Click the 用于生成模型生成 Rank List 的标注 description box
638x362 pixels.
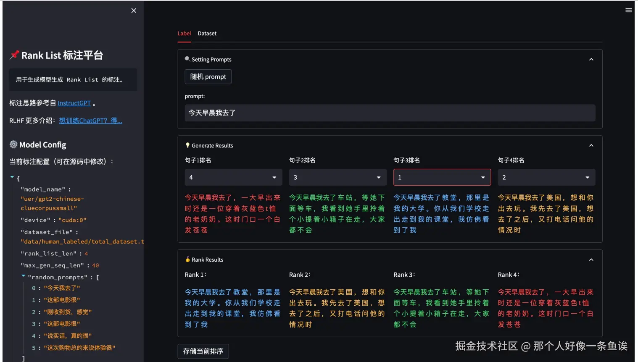click(73, 79)
